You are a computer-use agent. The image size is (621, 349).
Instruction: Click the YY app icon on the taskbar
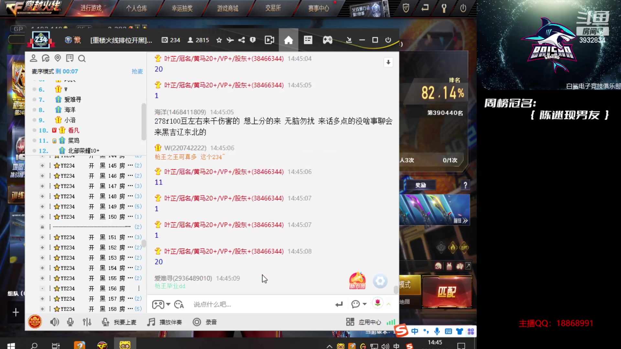125,345
